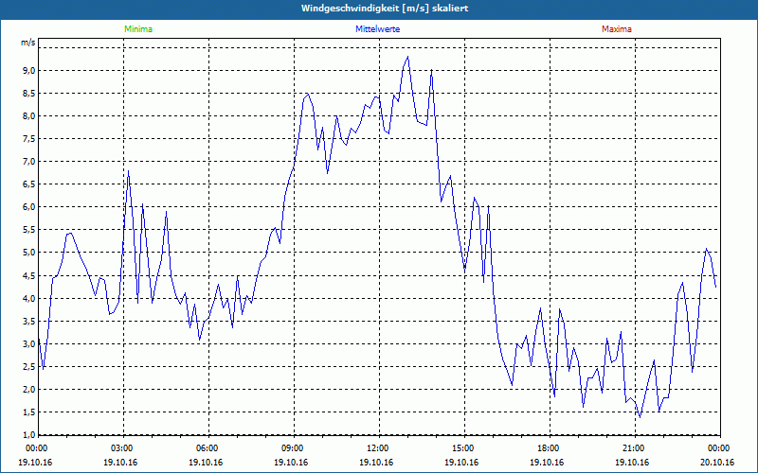Click the 3,5 y-axis value
The width and height of the screenshot is (758, 473).
(x=29, y=321)
